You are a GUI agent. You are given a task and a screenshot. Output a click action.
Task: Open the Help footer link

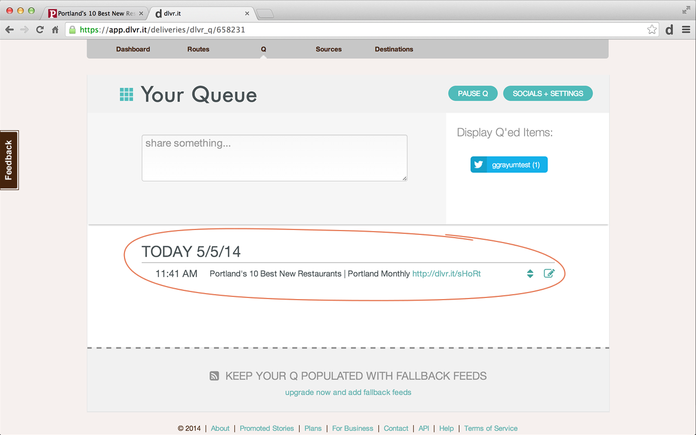click(446, 428)
